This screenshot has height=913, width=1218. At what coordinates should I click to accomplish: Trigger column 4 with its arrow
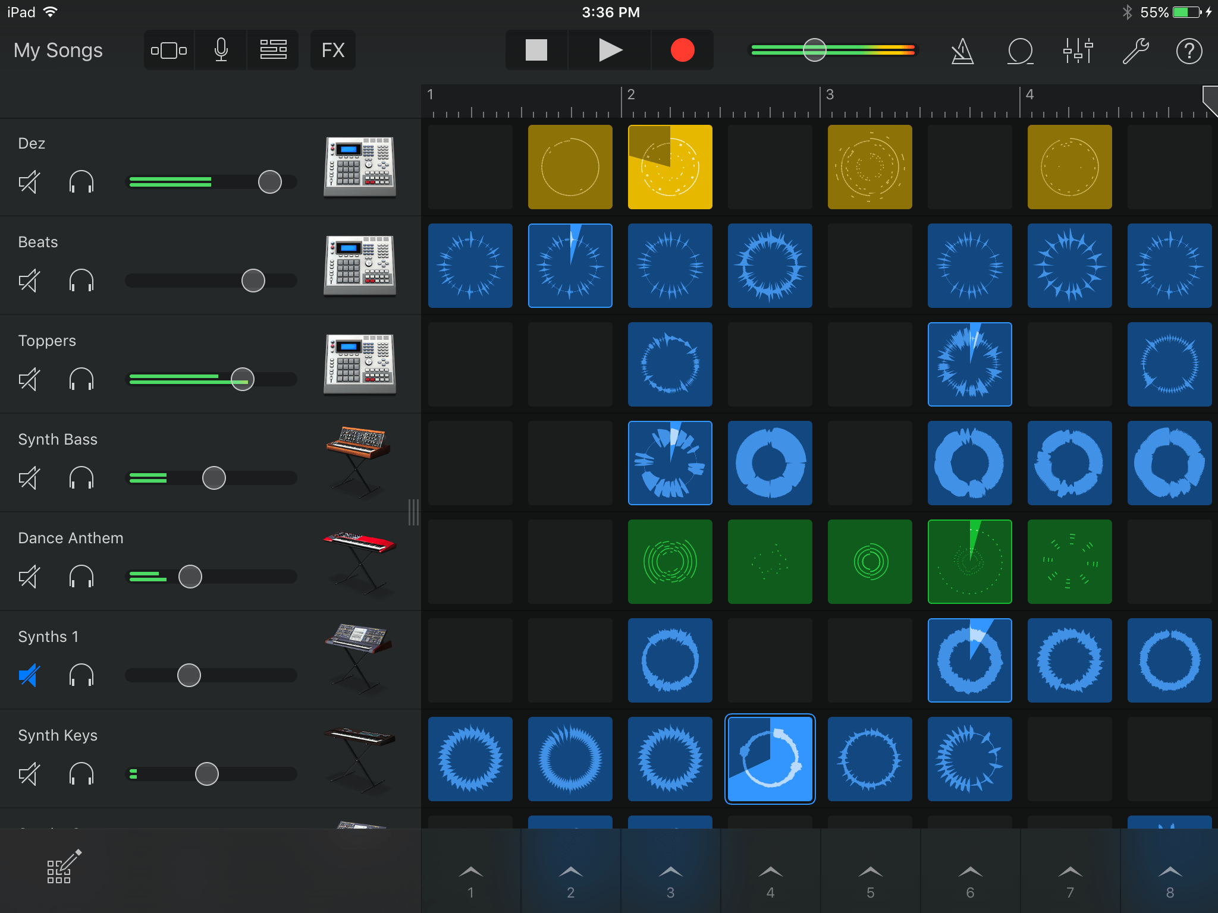(x=770, y=874)
